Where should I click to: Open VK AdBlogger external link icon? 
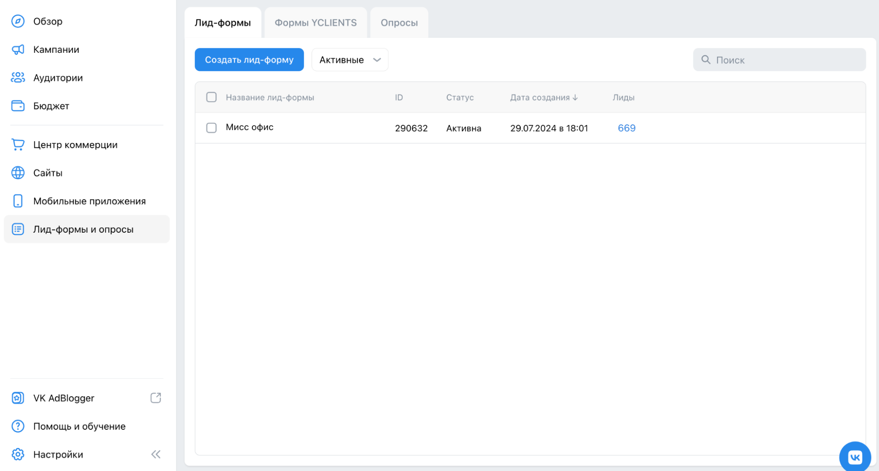(156, 398)
